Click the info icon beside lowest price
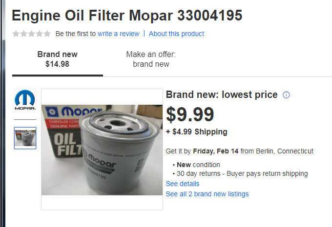332x227 pixels. [287, 95]
